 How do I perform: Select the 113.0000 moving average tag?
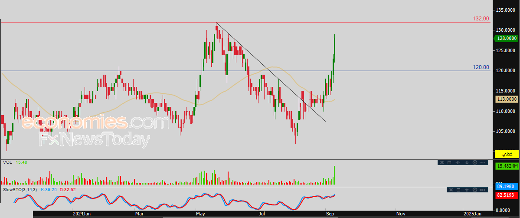point(507,99)
